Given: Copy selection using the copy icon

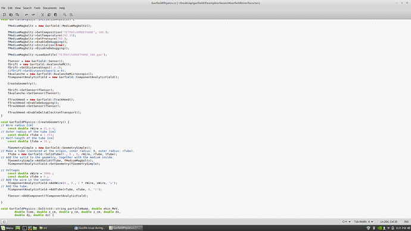Looking at the screenshot, I should (x=49, y=15).
